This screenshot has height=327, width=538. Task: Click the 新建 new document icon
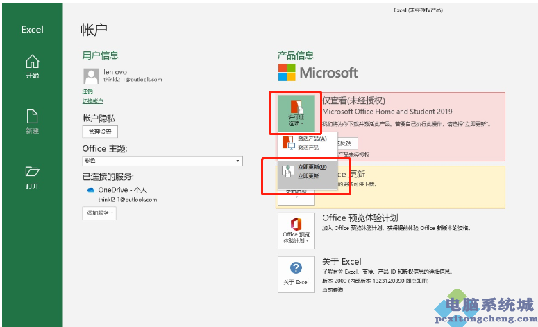coord(32,117)
